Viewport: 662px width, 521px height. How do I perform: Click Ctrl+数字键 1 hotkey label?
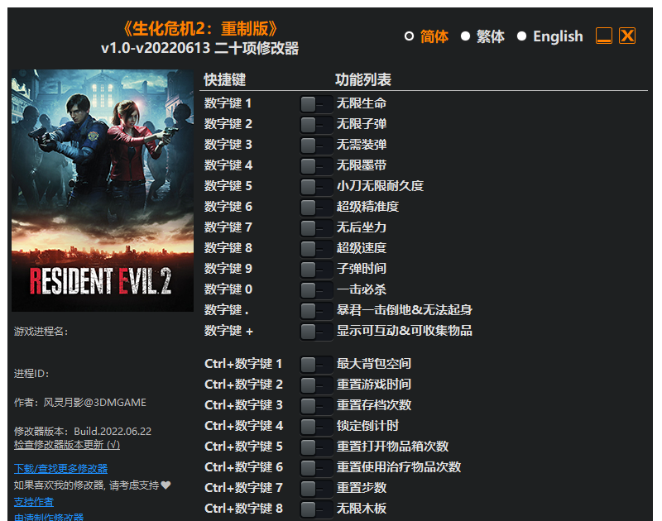243,364
